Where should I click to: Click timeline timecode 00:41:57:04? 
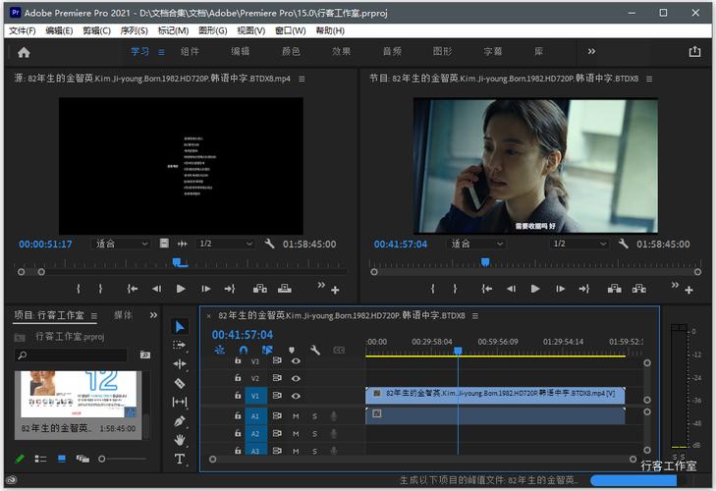click(243, 335)
